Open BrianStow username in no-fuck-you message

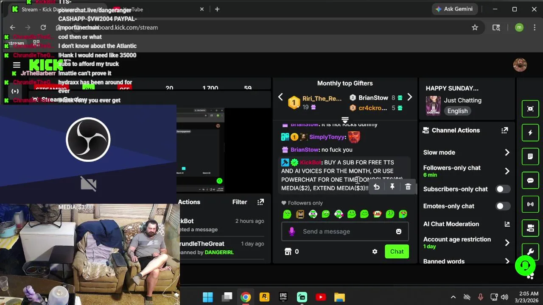pos(304,150)
